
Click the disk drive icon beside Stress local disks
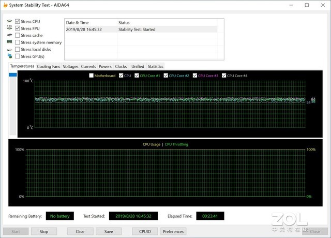[9, 50]
